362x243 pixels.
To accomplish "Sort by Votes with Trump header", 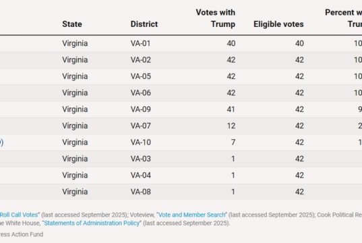I will click(216, 18).
